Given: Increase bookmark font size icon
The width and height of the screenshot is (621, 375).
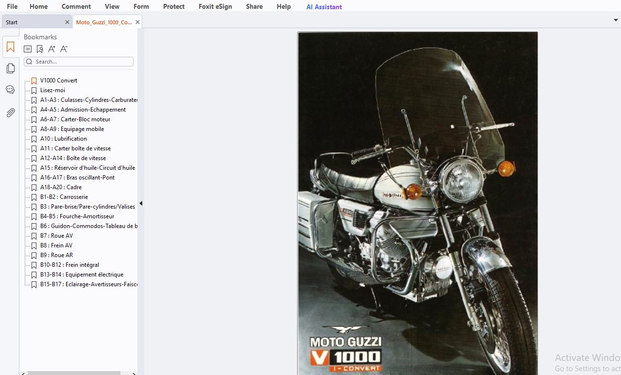Looking at the screenshot, I should [x=52, y=49].
